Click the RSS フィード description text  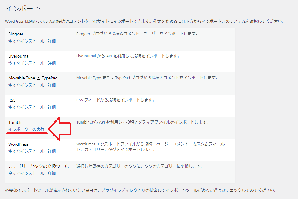point(115,100)
